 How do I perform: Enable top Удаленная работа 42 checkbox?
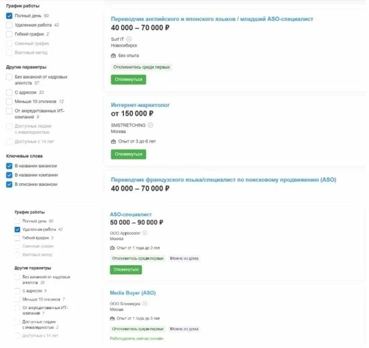click(x=9, y=25)
